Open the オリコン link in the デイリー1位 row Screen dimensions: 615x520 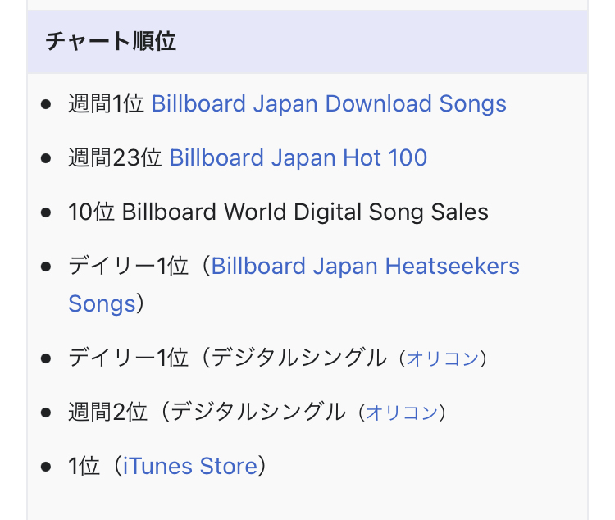[443, 358]
